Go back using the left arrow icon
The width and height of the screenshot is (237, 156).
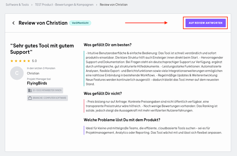13,23
